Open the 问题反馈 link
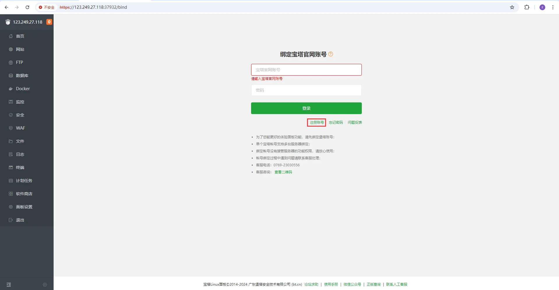The width and height of the screenshot is (559, 290). 355,123
